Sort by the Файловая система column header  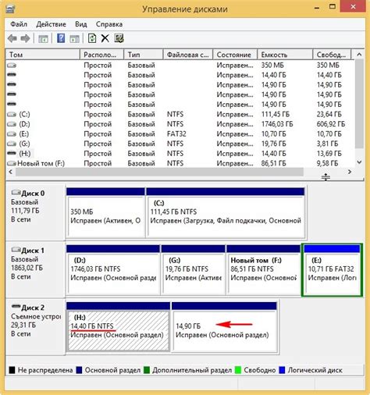(x=188, y=55)
